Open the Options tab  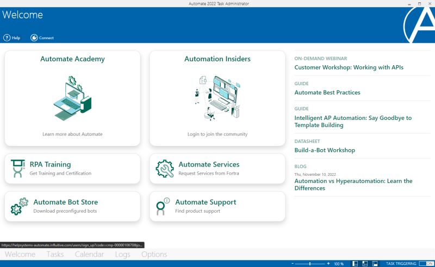154,255
